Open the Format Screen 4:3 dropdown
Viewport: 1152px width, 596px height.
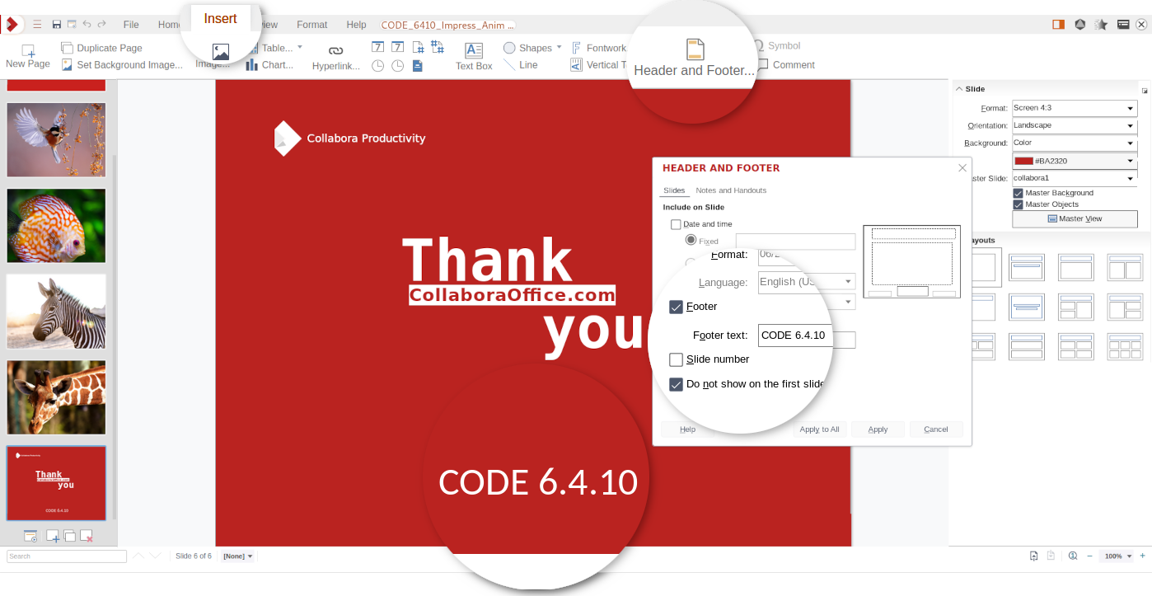pos(1074,108)
